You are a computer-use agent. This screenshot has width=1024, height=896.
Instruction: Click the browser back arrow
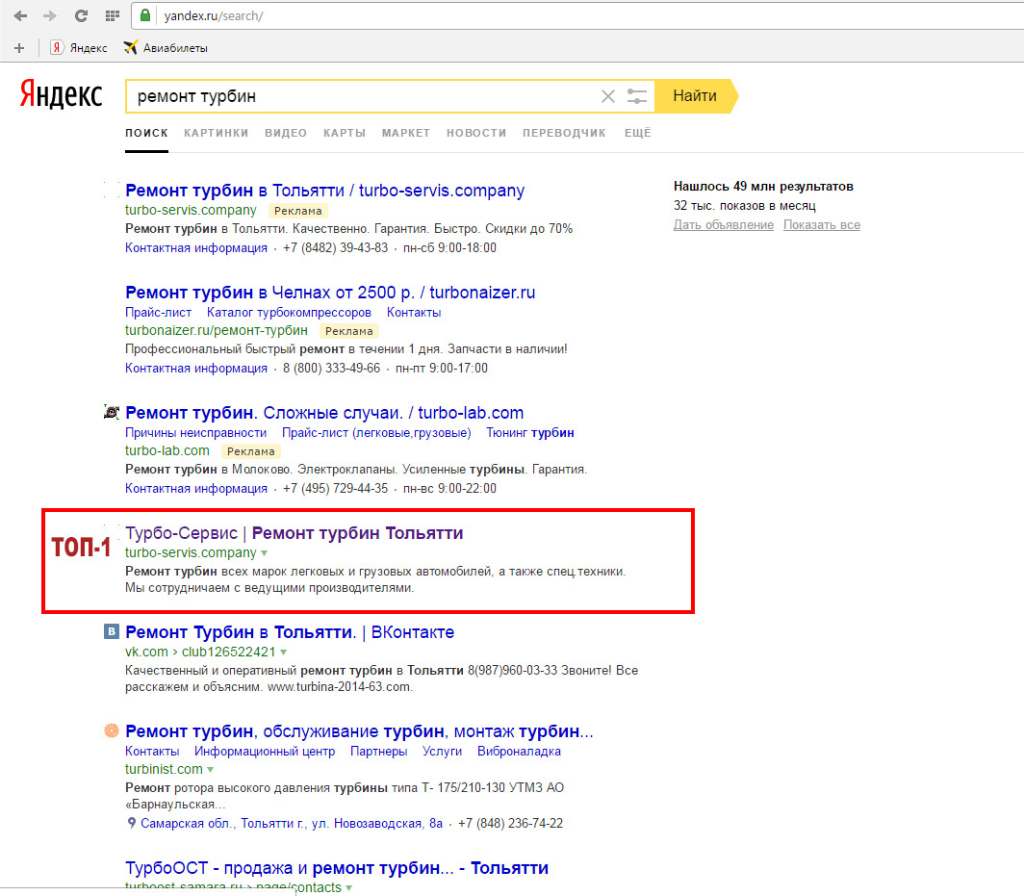click(x=20, y=15)
